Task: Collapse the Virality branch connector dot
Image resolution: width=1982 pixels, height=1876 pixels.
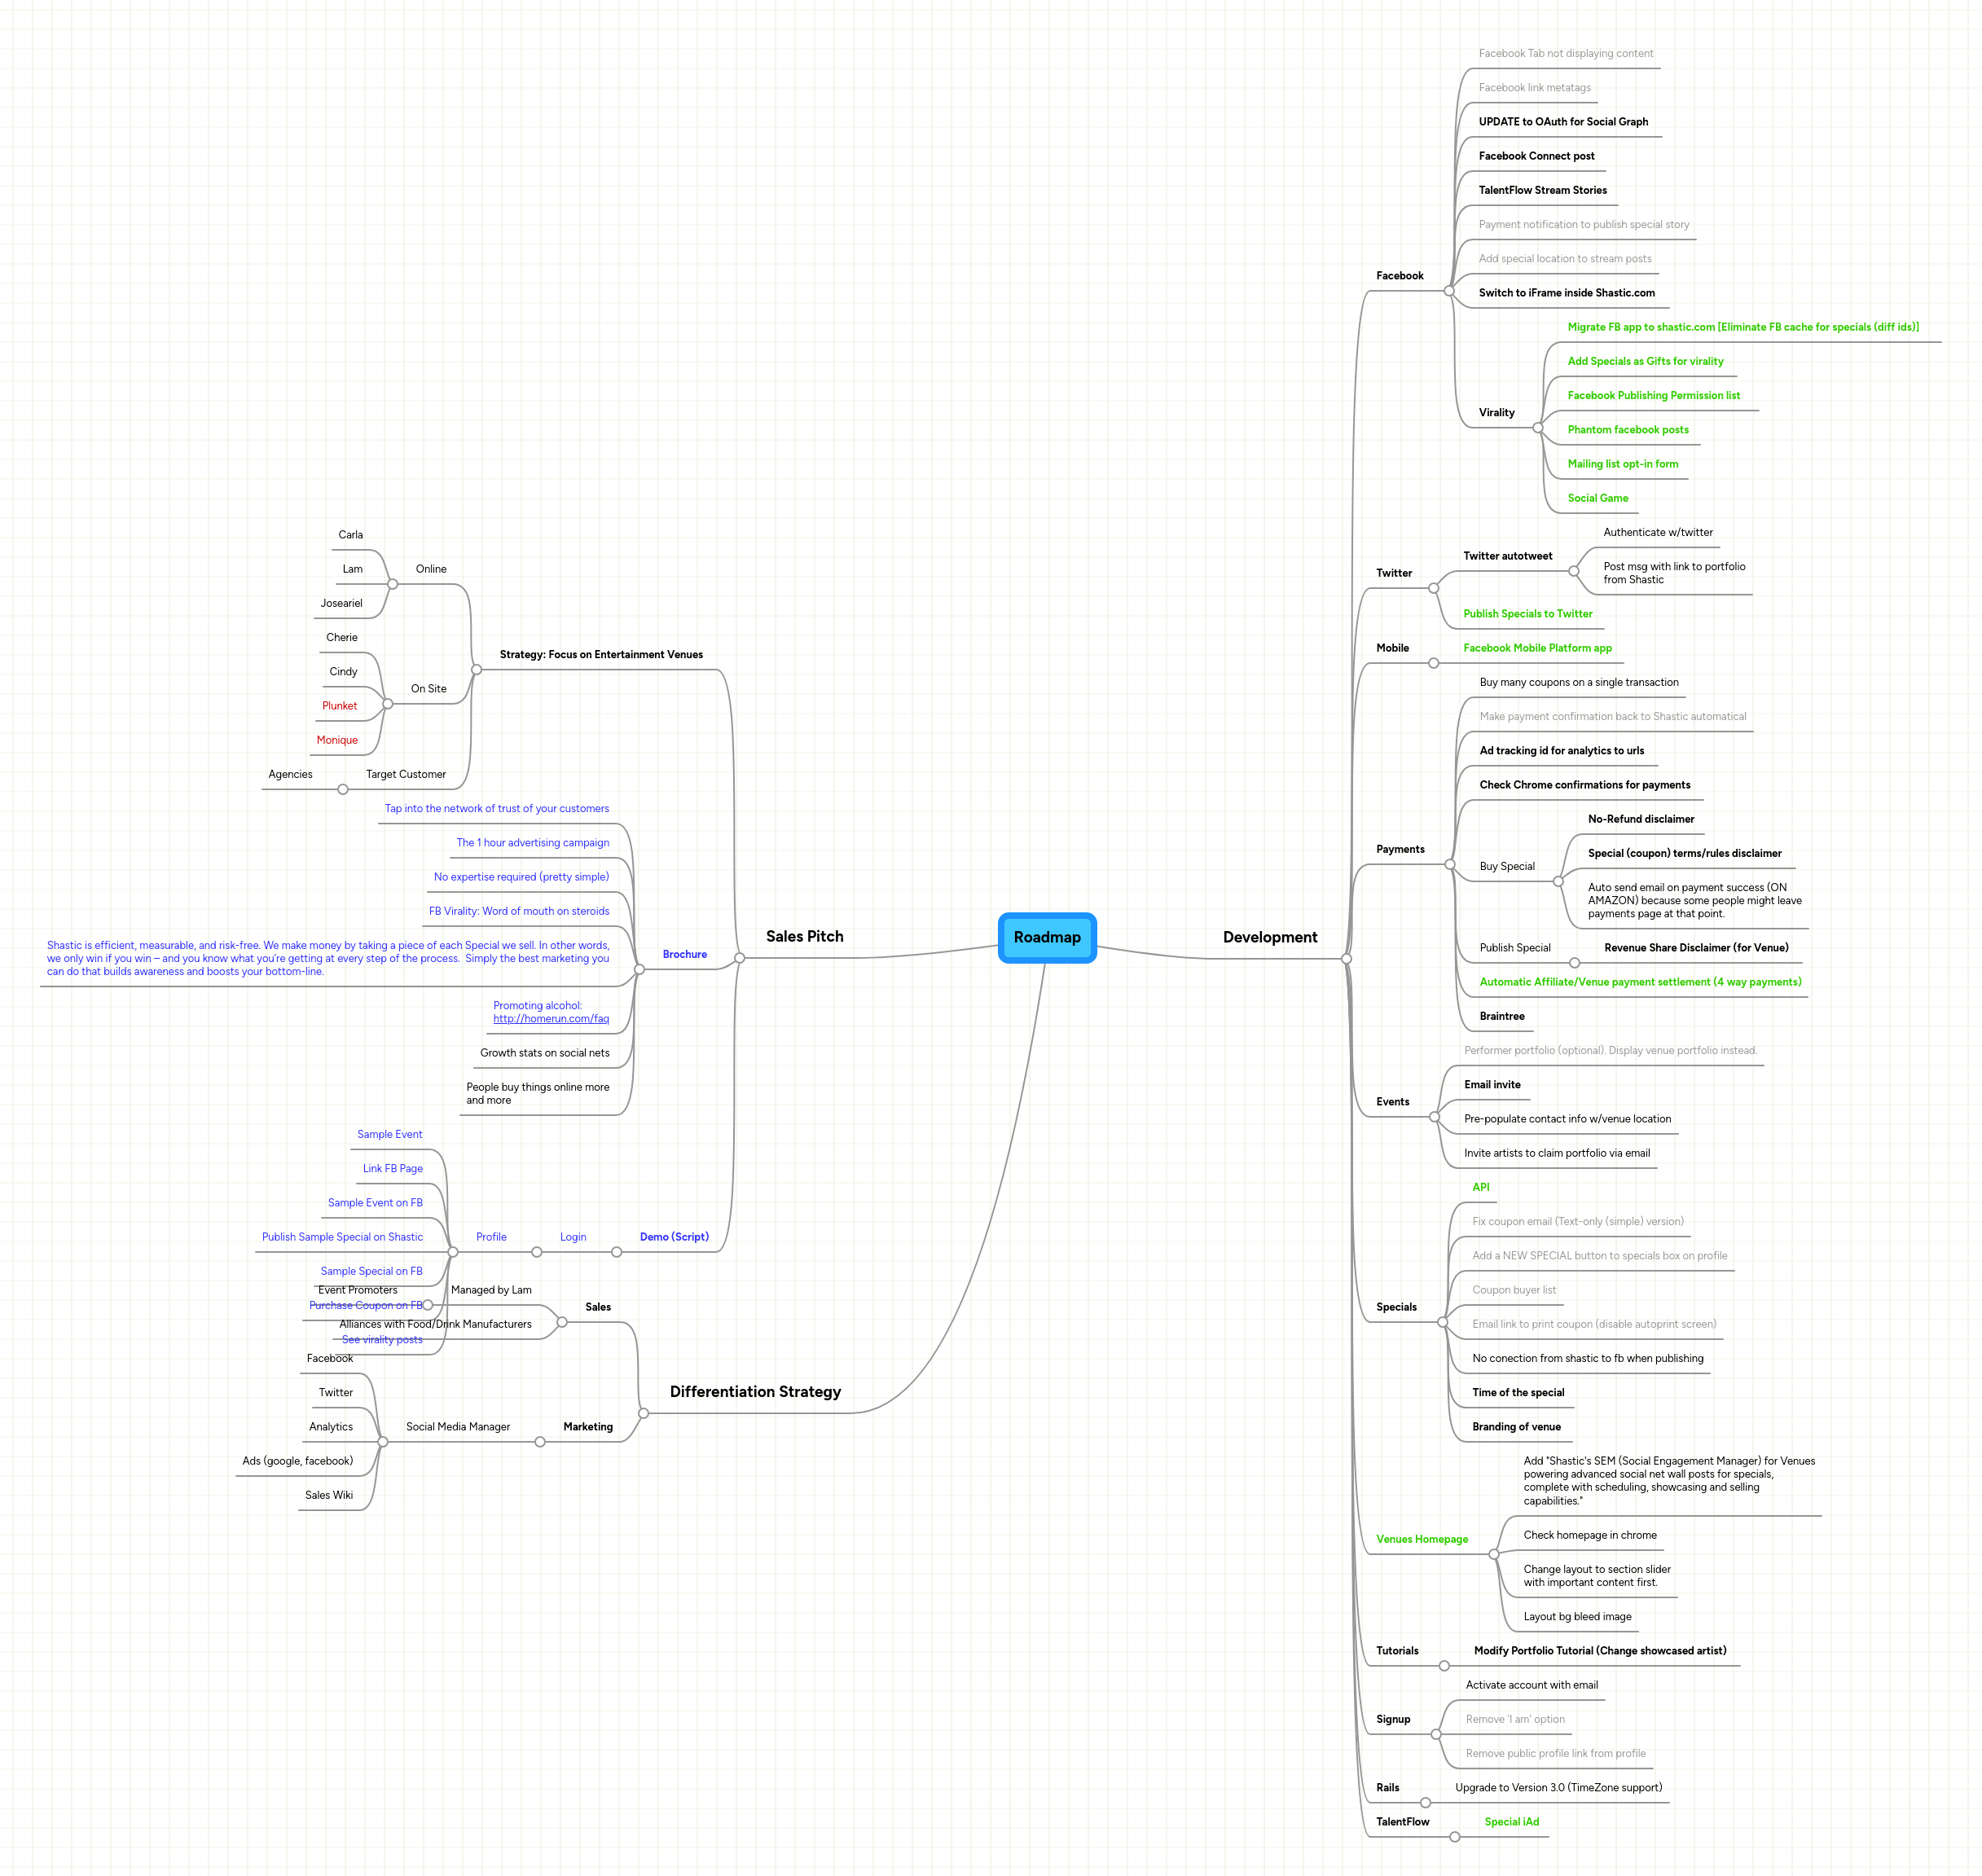Action: coord(1537,427)
